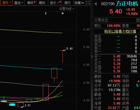Open the 复权 dropdown menu
This screenshot has height=110, width=140.
tap(6, 3)
